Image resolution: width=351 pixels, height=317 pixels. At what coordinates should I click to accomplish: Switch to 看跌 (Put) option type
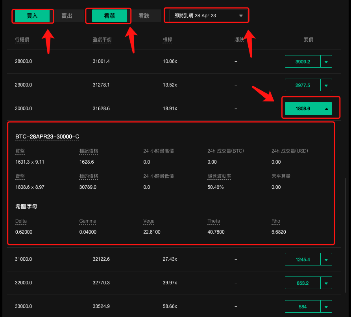144,16
